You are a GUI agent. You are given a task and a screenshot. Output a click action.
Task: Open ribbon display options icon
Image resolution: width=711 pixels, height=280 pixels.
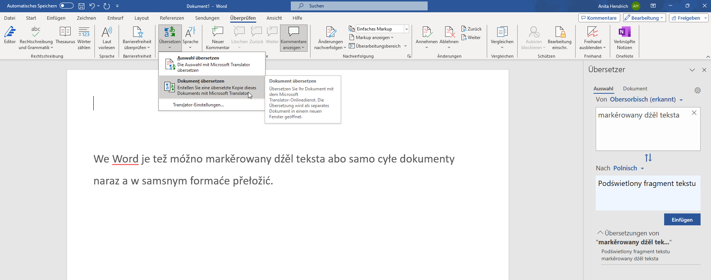(x=653, y=6)
